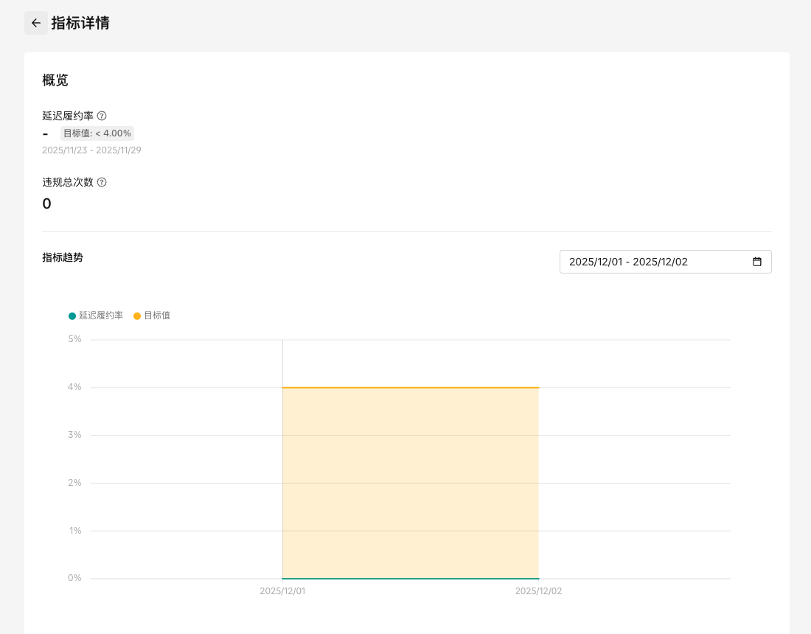
Task: Click the 0% y-axis label
Action: (x=74, y=578)
